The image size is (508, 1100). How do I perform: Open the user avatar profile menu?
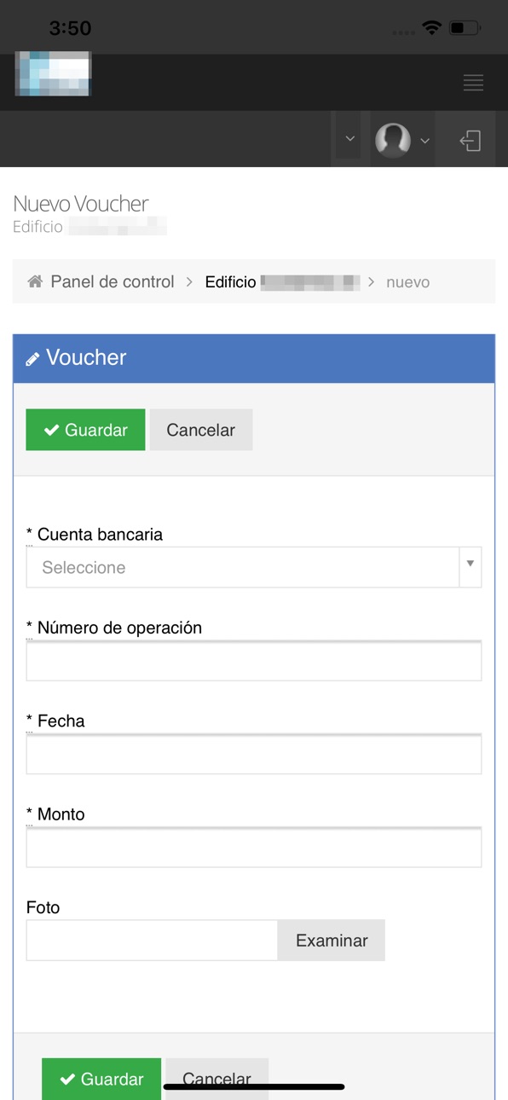point(402,139)
